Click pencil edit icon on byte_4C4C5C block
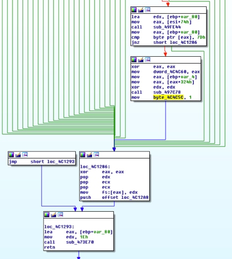The image size is (232, 259). pos(141,60)
